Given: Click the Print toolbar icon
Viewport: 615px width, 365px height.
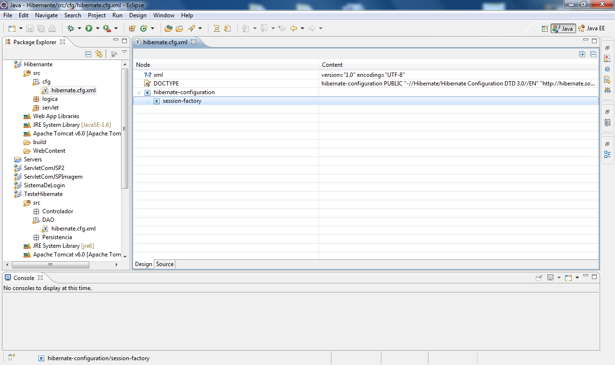Looking at the screenshot, I should point(52,28).
